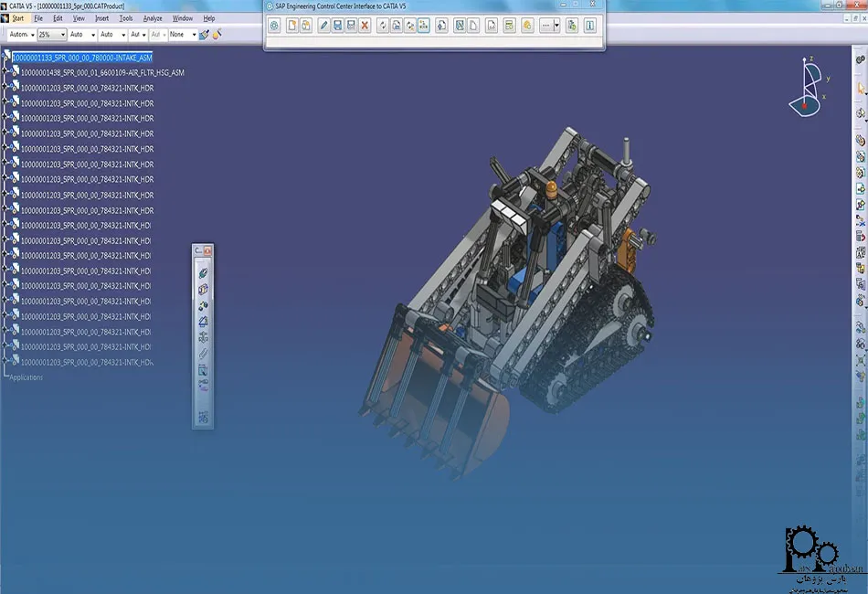The height and width of the screenshot is (594, 868).
Task: Expand the AIR_FLTR_HSG_ASM tree node
Action: point(5,72)
